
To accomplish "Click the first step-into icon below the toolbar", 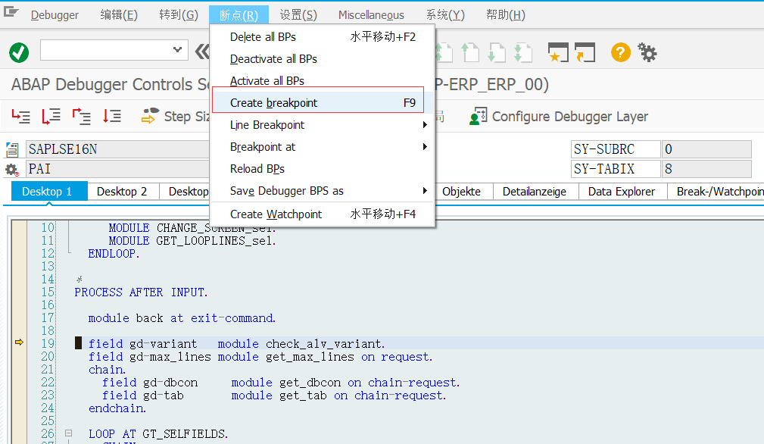I will tap(20, 117).
